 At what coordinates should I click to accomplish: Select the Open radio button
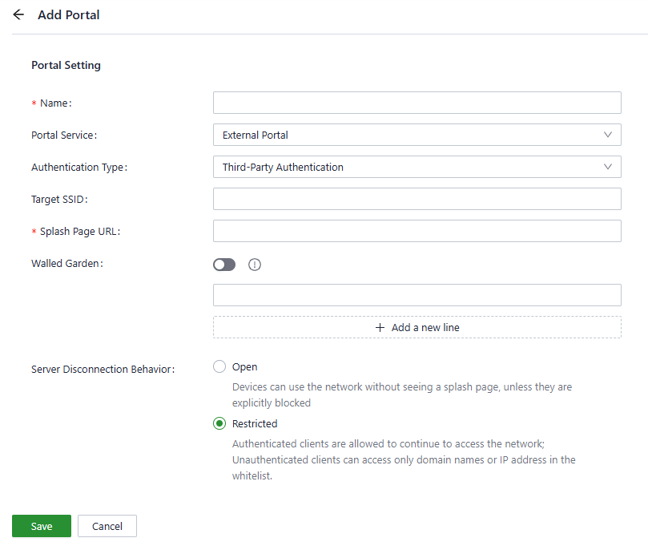click(x=219, y=367)
